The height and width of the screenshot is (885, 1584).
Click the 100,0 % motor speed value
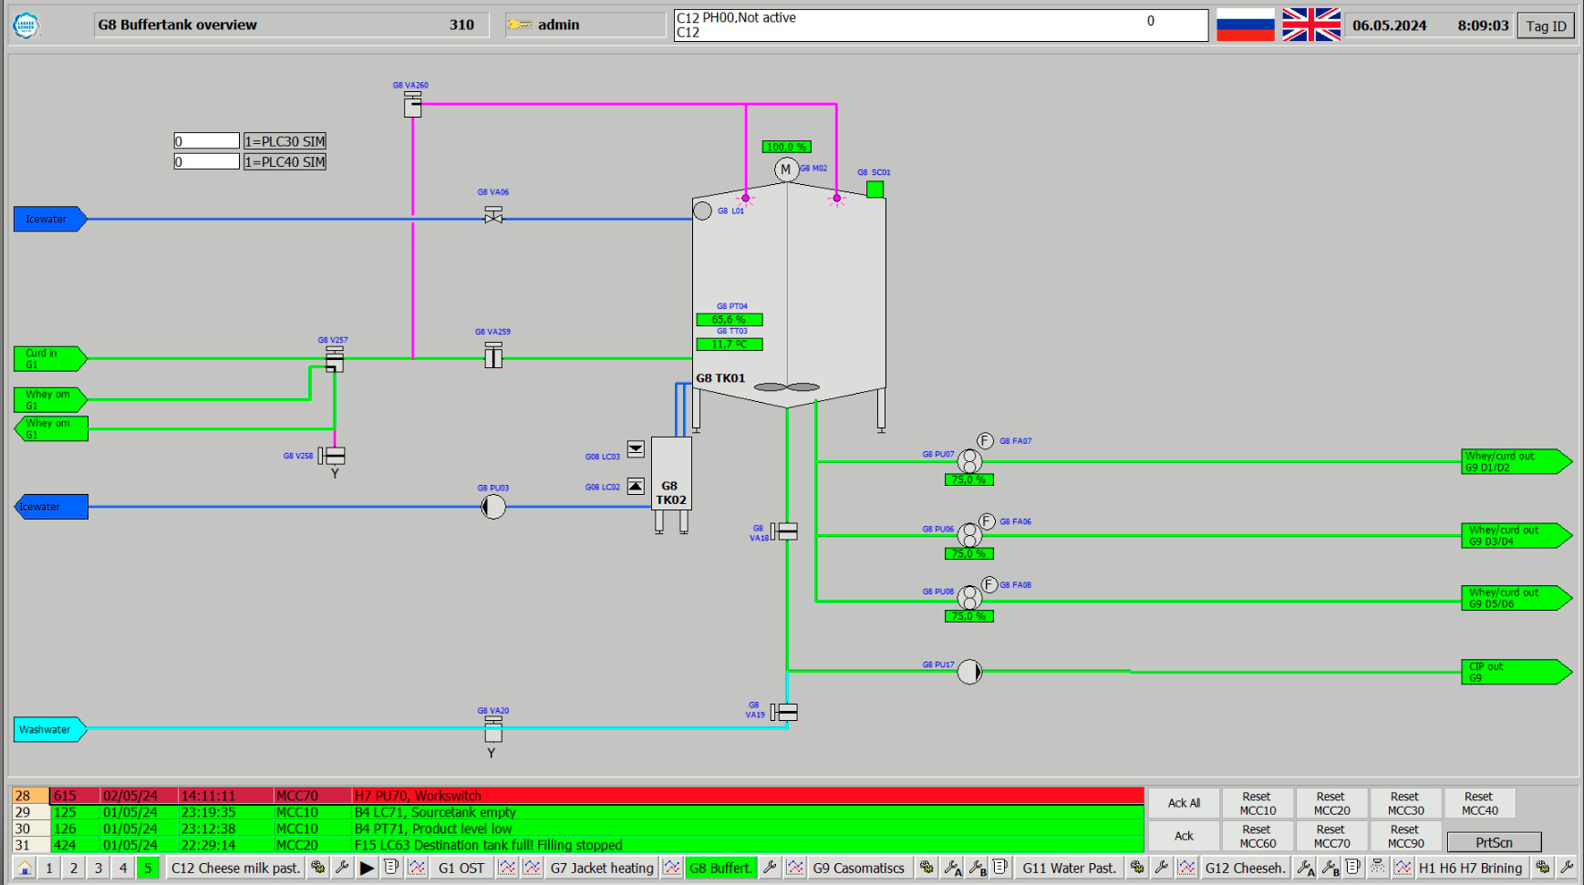click(786, 147)
